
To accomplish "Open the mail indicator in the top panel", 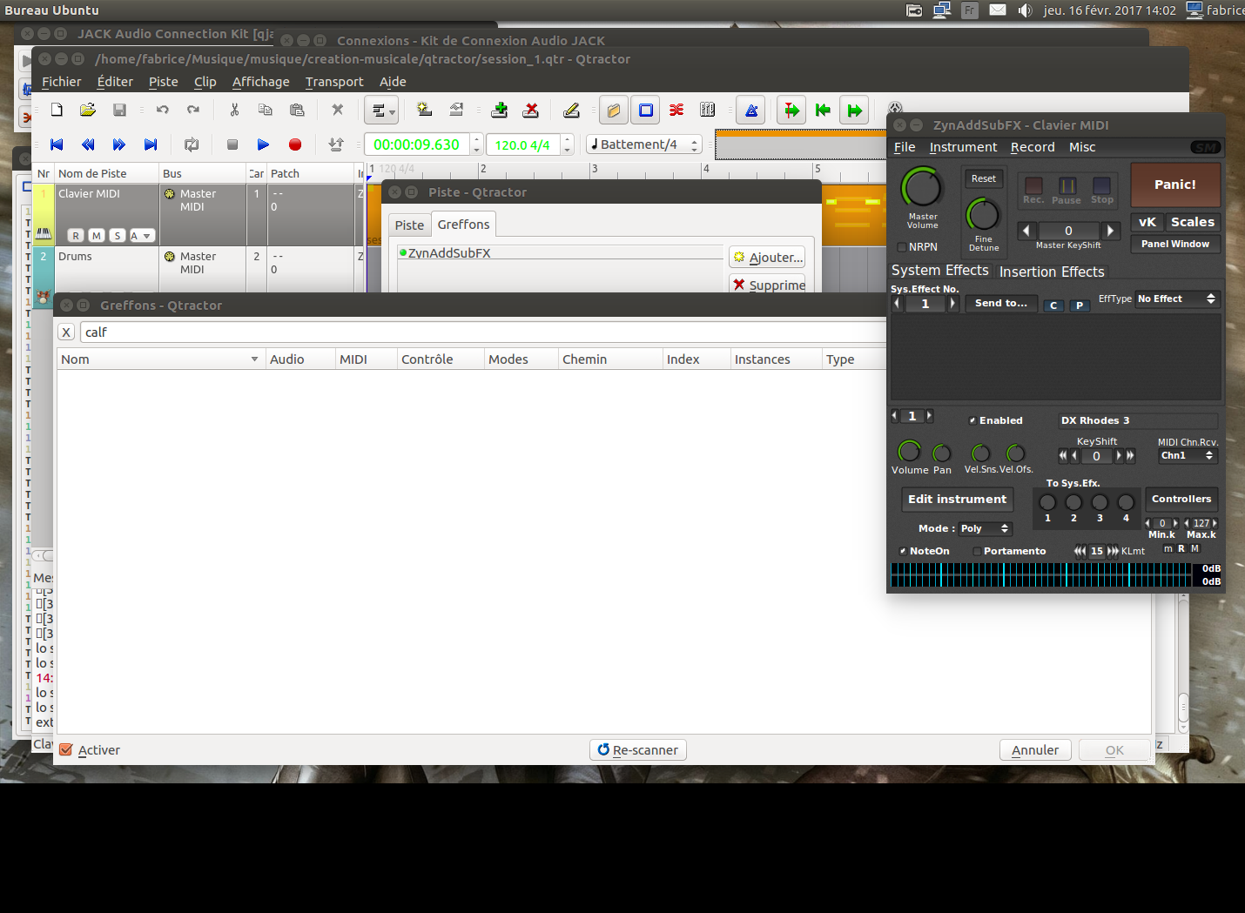I will pos(998,10).
